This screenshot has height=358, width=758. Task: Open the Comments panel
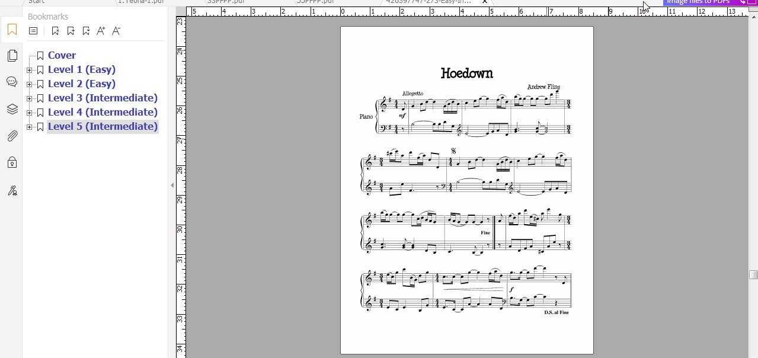pyautogui.click(x=12, y=82)
